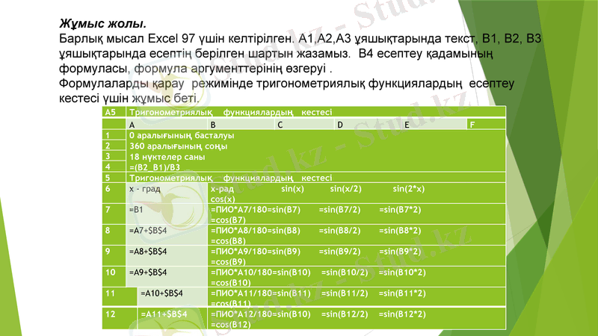This screenshot has width=598, height=336.
Task: Click the "=A9+$B$4" cell in row 10
Action: click(147, 272)
